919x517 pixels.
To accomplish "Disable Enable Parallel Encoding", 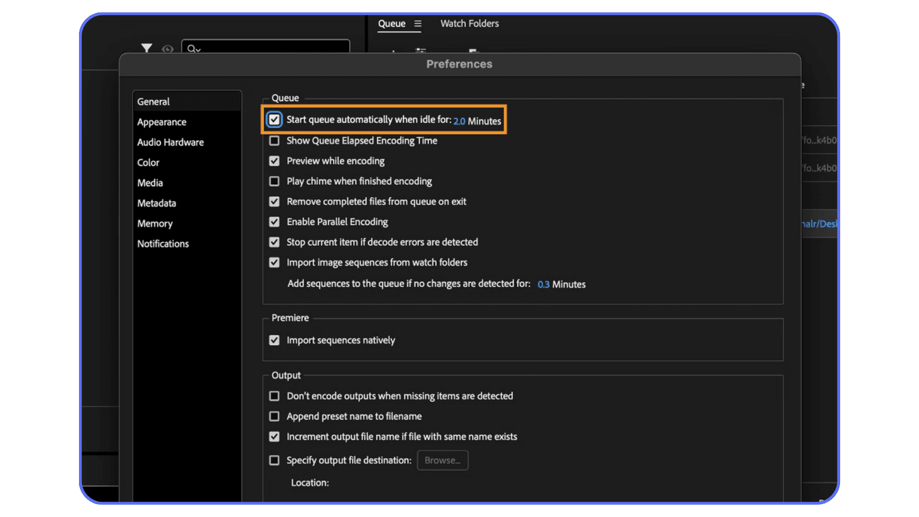I will (274, 222).
